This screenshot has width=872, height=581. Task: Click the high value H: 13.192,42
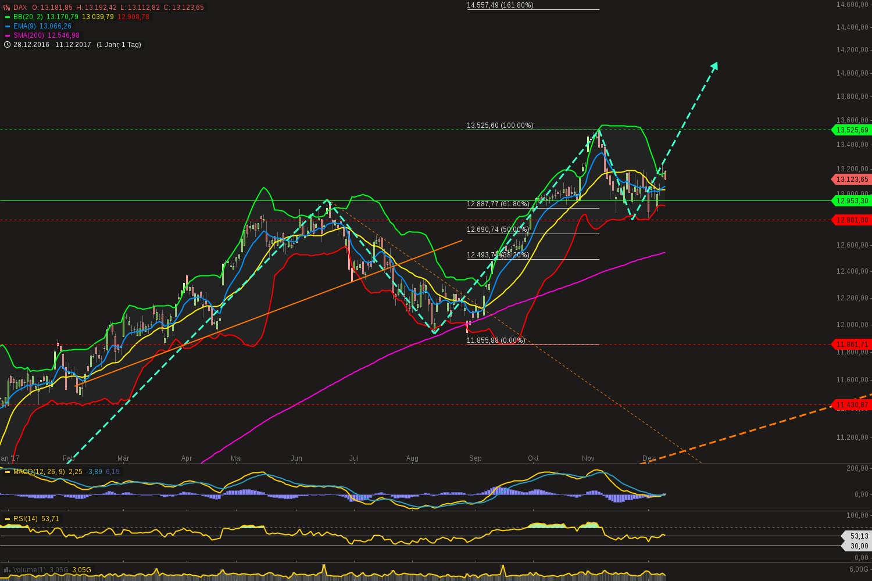click(x=97, y=8)
